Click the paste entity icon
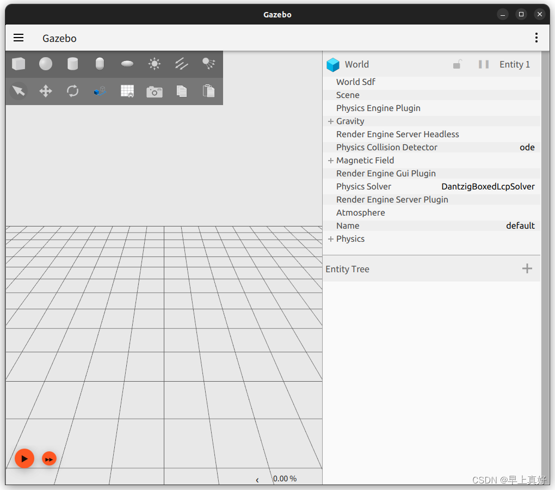The width and height of the screenshot is (555, 490). click(x=208, y=90)
